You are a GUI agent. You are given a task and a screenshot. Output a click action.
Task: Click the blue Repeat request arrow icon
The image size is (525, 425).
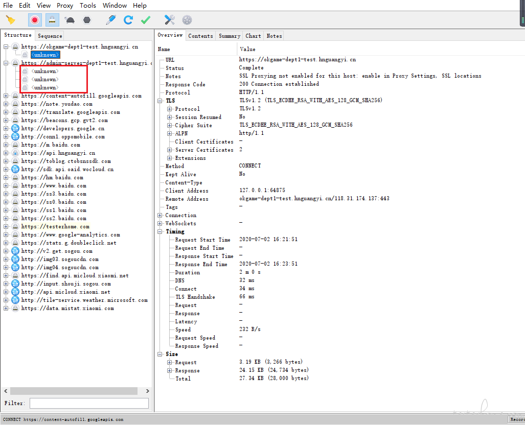[128, 20]
